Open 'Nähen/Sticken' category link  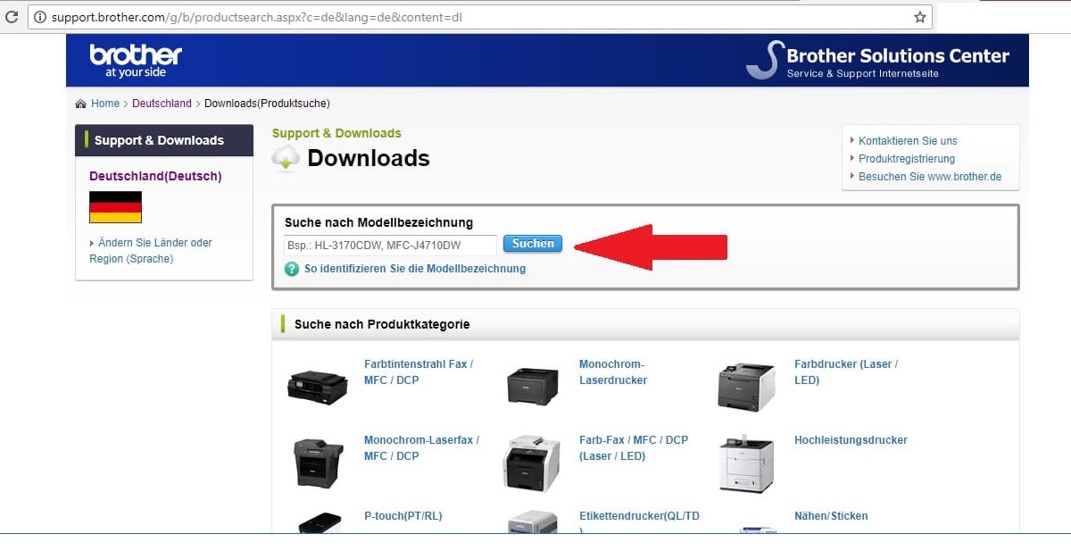(831, 516)
